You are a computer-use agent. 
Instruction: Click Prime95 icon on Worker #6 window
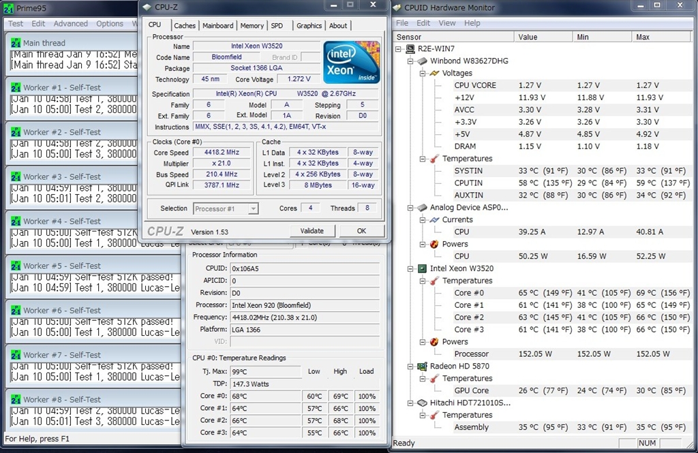coord(16,310)
